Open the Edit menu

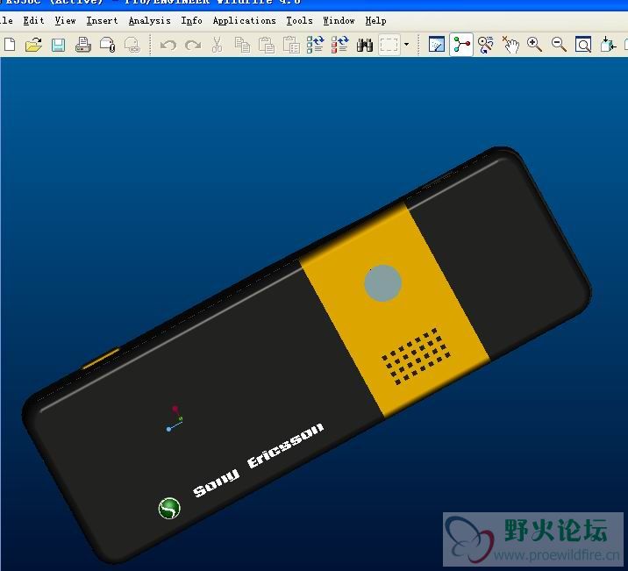(x=33, y=20)
